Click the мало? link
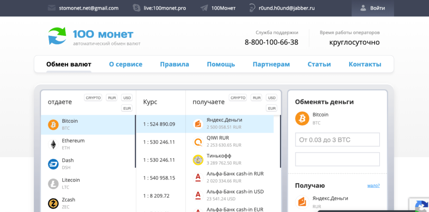The width and height of the screenshot is (429, 212). (x=373, y=186)
